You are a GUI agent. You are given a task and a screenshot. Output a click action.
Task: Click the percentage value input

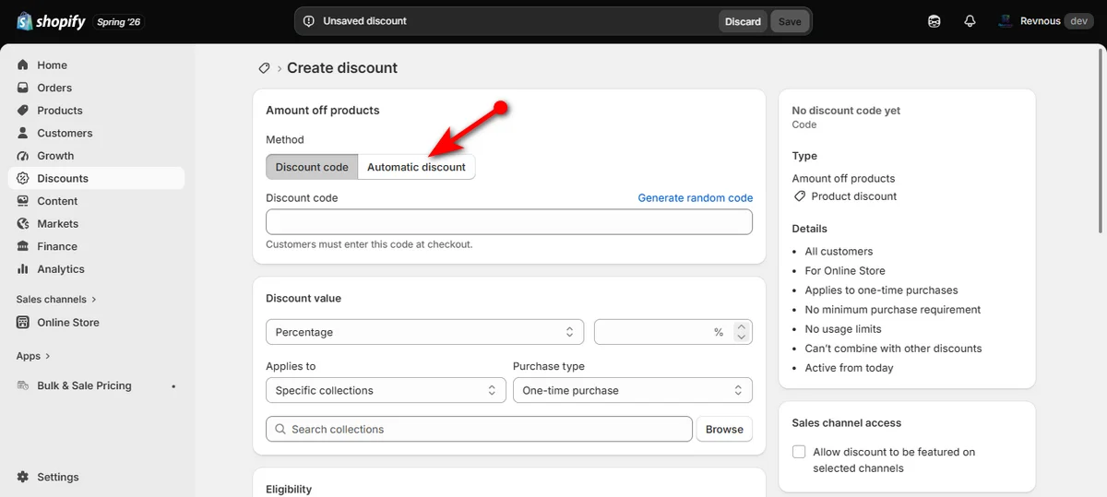662,332
